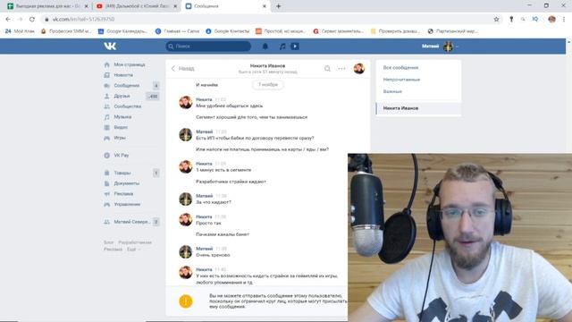The image size is (572, 322).
Task: Click the VK logo in the header
Action: (x=110, y=46)
